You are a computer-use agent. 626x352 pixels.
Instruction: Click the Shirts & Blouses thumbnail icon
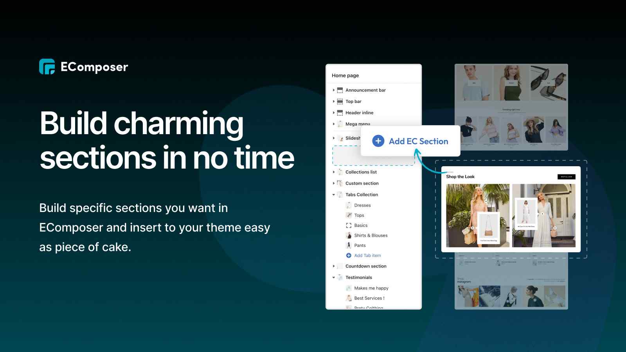[349, 235]
